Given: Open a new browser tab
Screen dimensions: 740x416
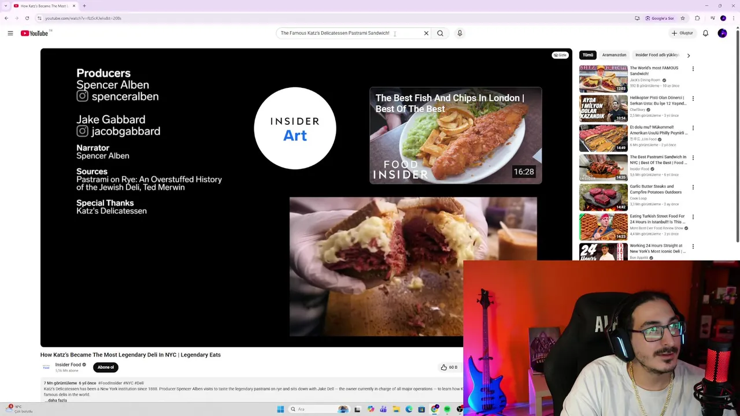Looking at the screenshot, I should coord(84,6).
